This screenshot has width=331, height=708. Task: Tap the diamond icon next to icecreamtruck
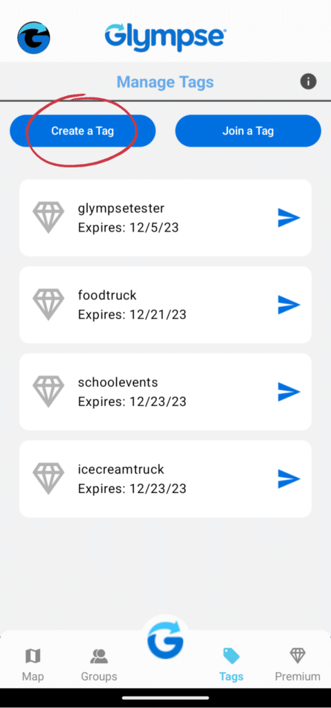[x=49, y=478]
